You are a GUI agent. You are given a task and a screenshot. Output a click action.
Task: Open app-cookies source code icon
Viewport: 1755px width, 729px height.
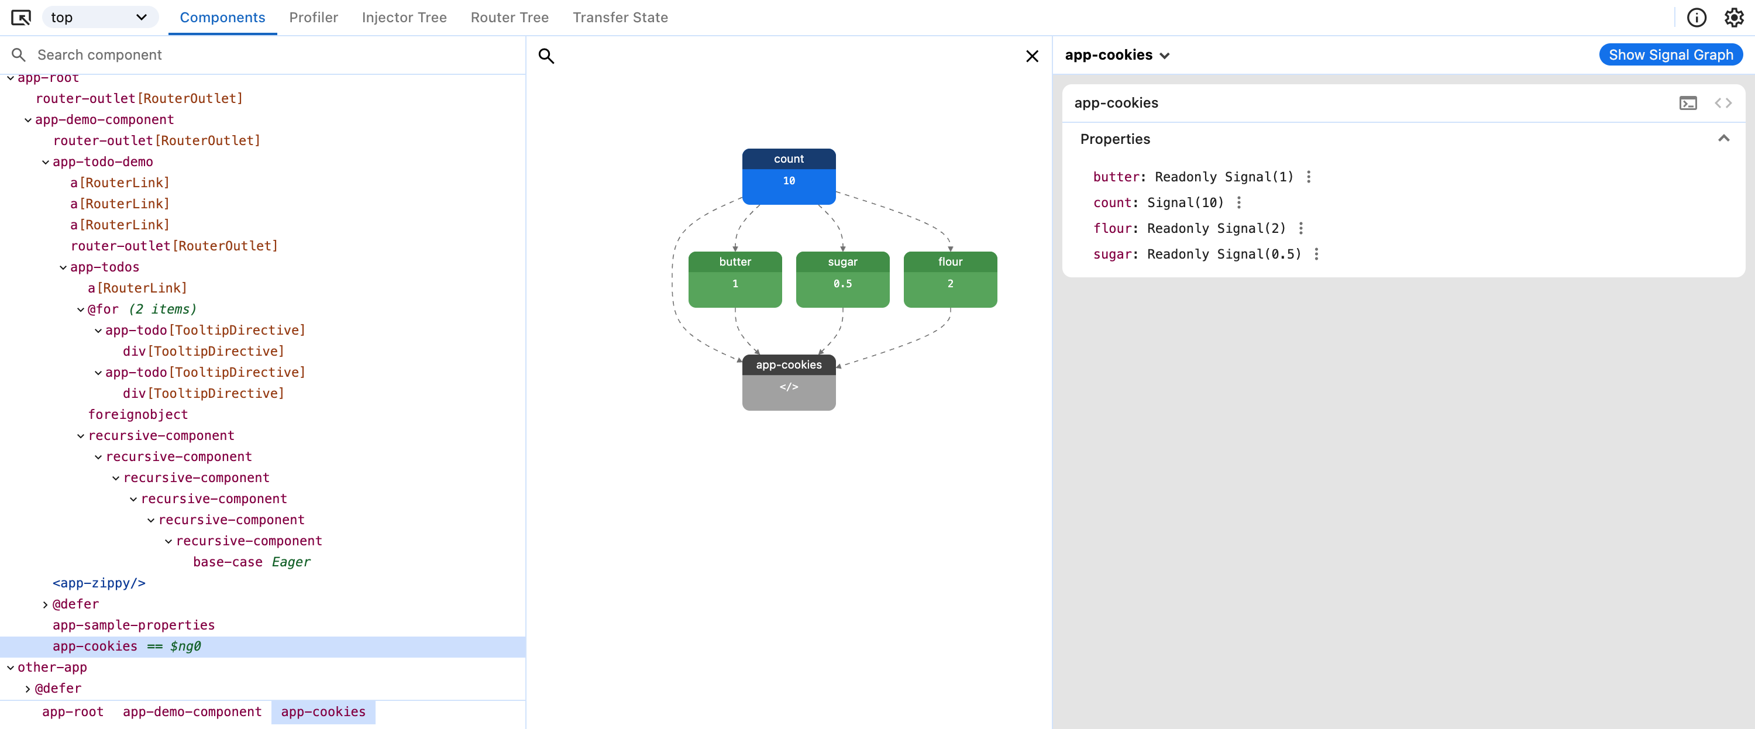click(x=1723, y=103)
